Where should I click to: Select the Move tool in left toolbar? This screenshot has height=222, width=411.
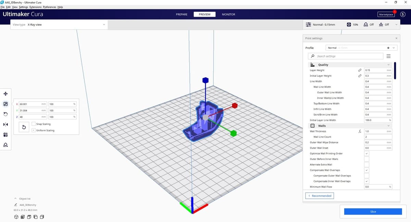[x=5, y=94]
